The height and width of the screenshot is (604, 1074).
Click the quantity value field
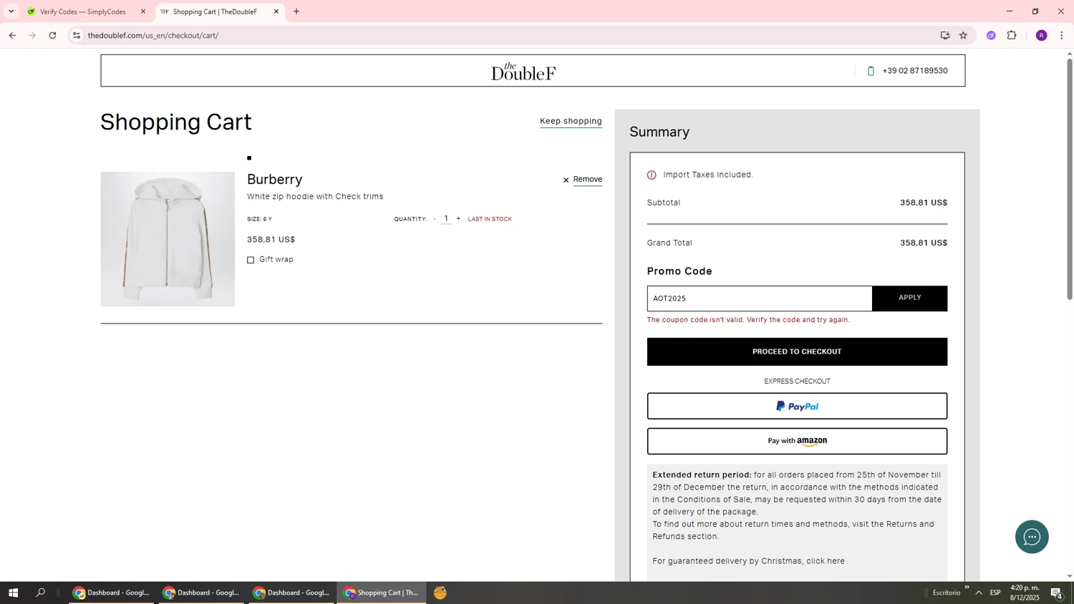pos(446,219)
